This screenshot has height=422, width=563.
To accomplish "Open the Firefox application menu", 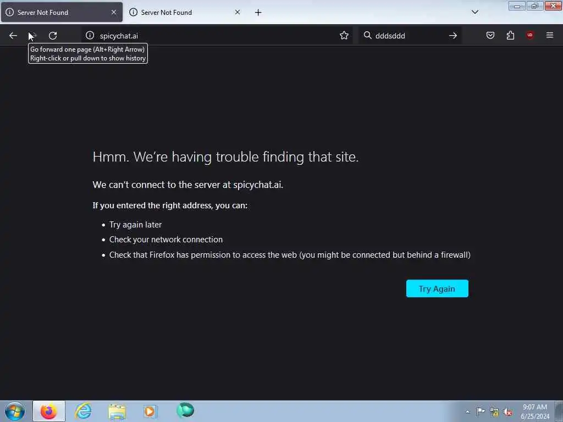I will pos(550,35).
